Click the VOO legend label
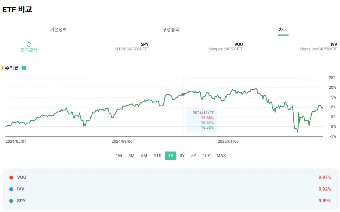 [x=22, y=178]
